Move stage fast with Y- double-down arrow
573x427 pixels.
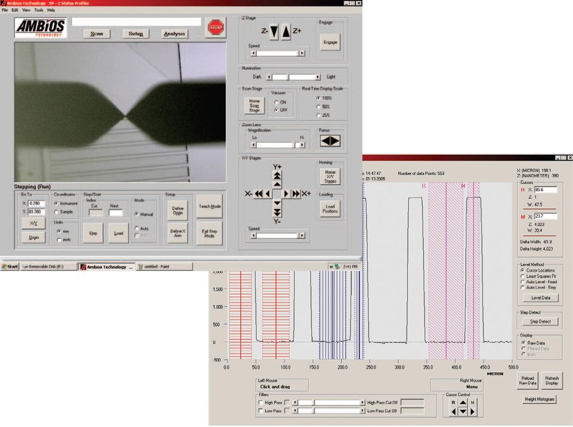click(277, 212)
